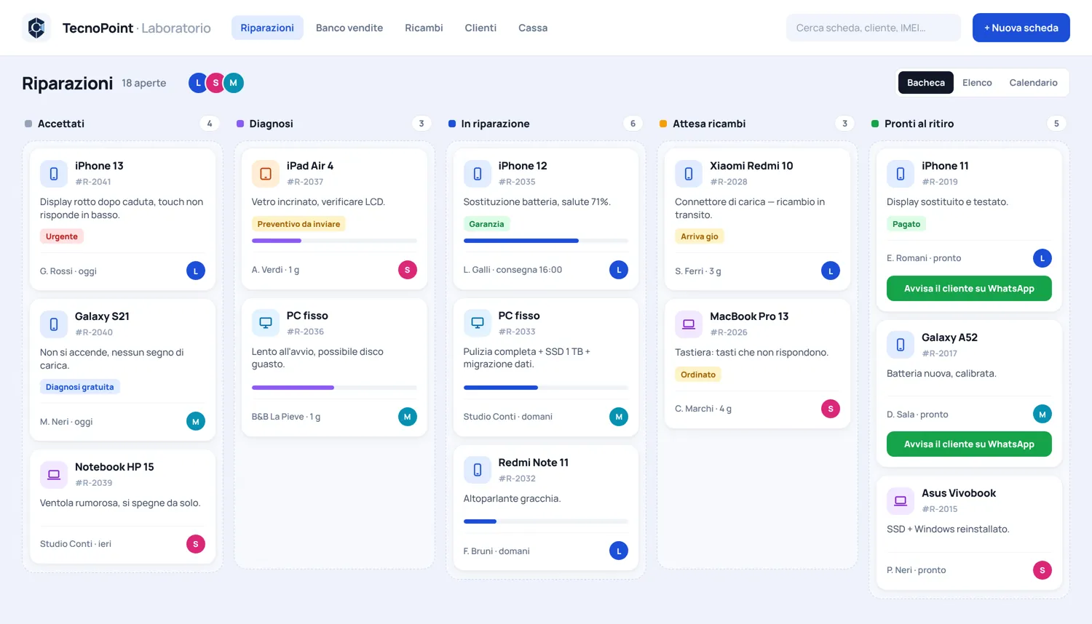Viewport: 1092px width, 624px height.
Task: Switch to Calendario view
Action: (1033, 83)
